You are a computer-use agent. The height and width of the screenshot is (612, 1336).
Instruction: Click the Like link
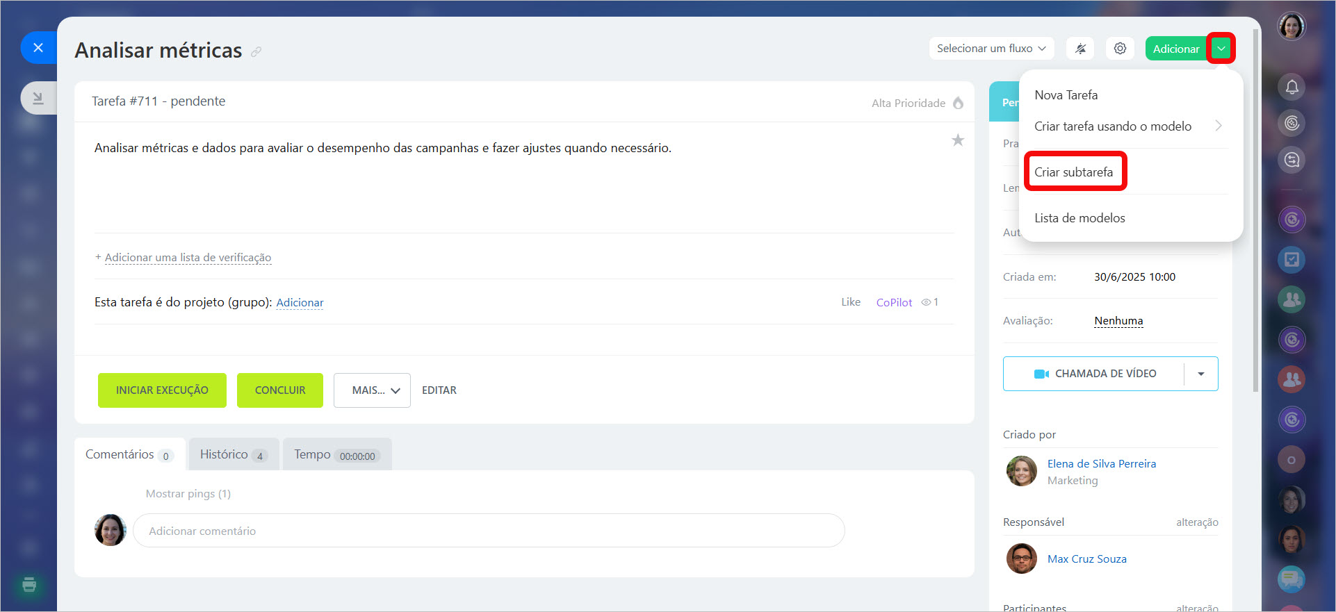tap(851, 302)
